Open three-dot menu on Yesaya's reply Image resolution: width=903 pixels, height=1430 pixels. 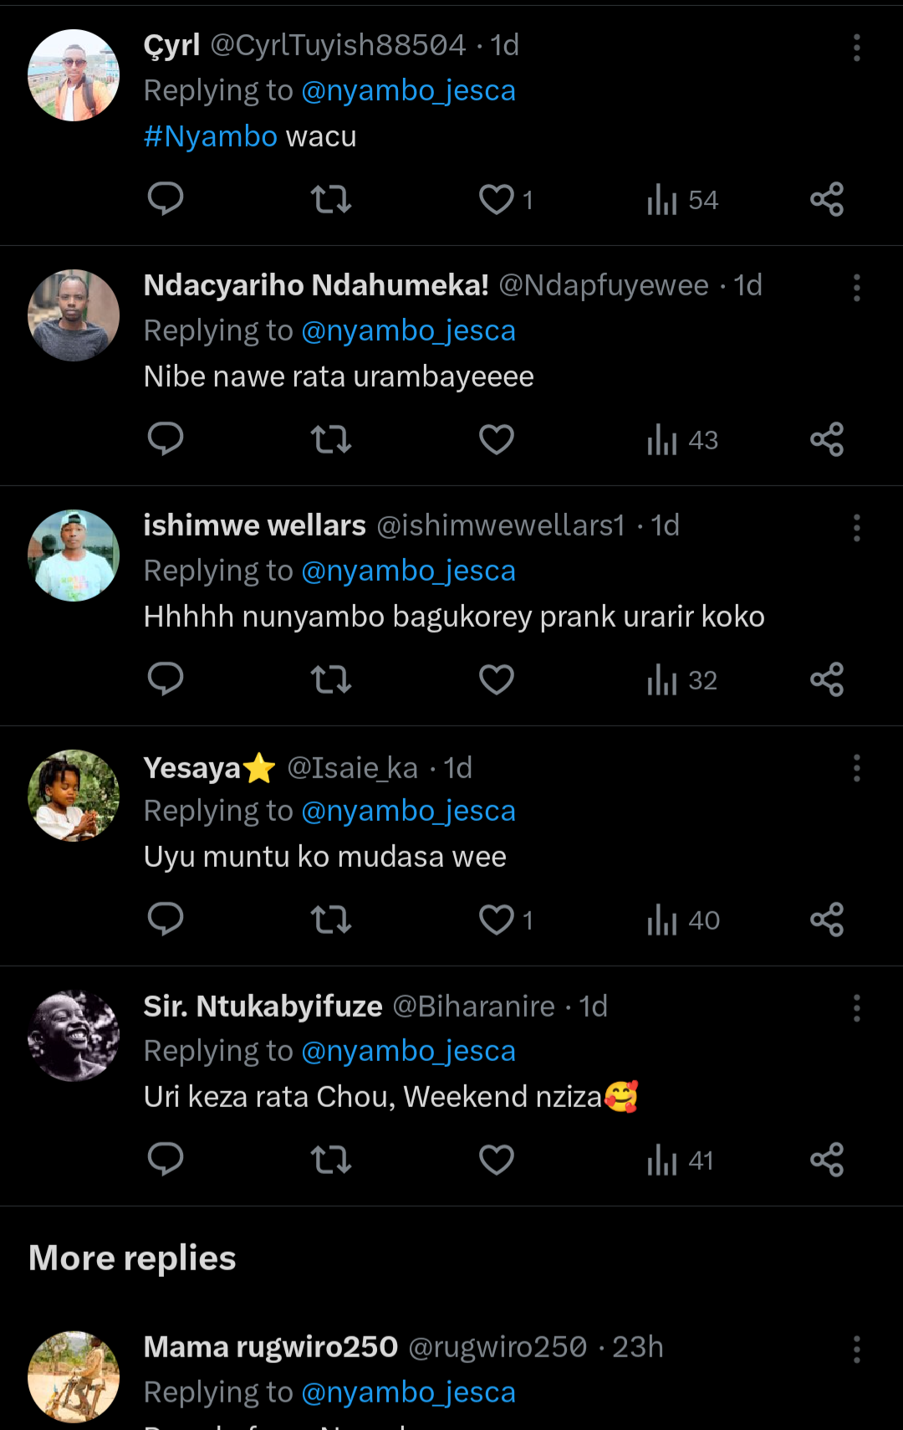pyautogui.click(x=857, y=768)
